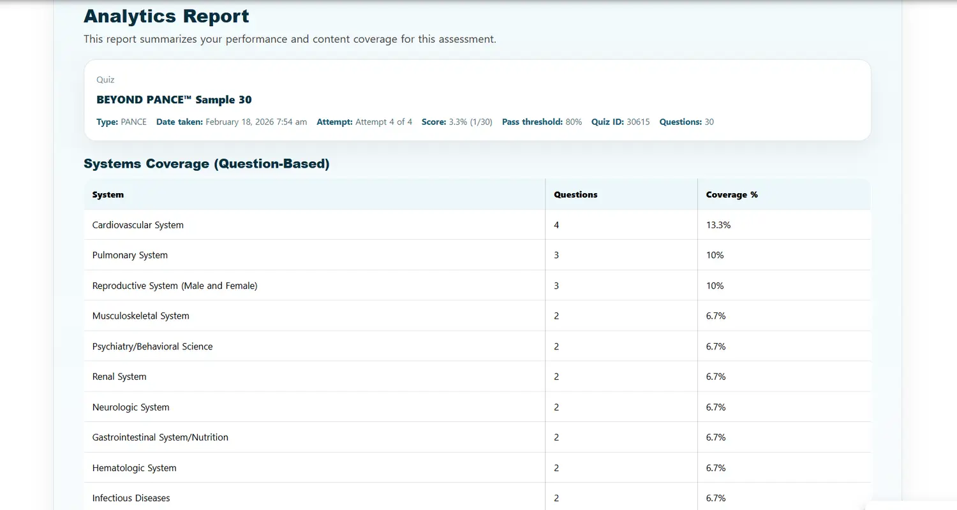957x510 pixels.
Task: Select the Psychiatry/Behavioral Science row
Action: tap(152, 346)
